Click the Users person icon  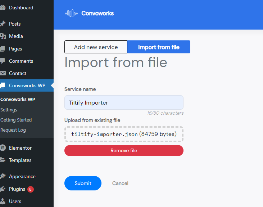3,201
